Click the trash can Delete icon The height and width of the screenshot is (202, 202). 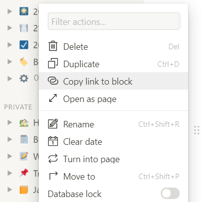(x=53, y=46)
